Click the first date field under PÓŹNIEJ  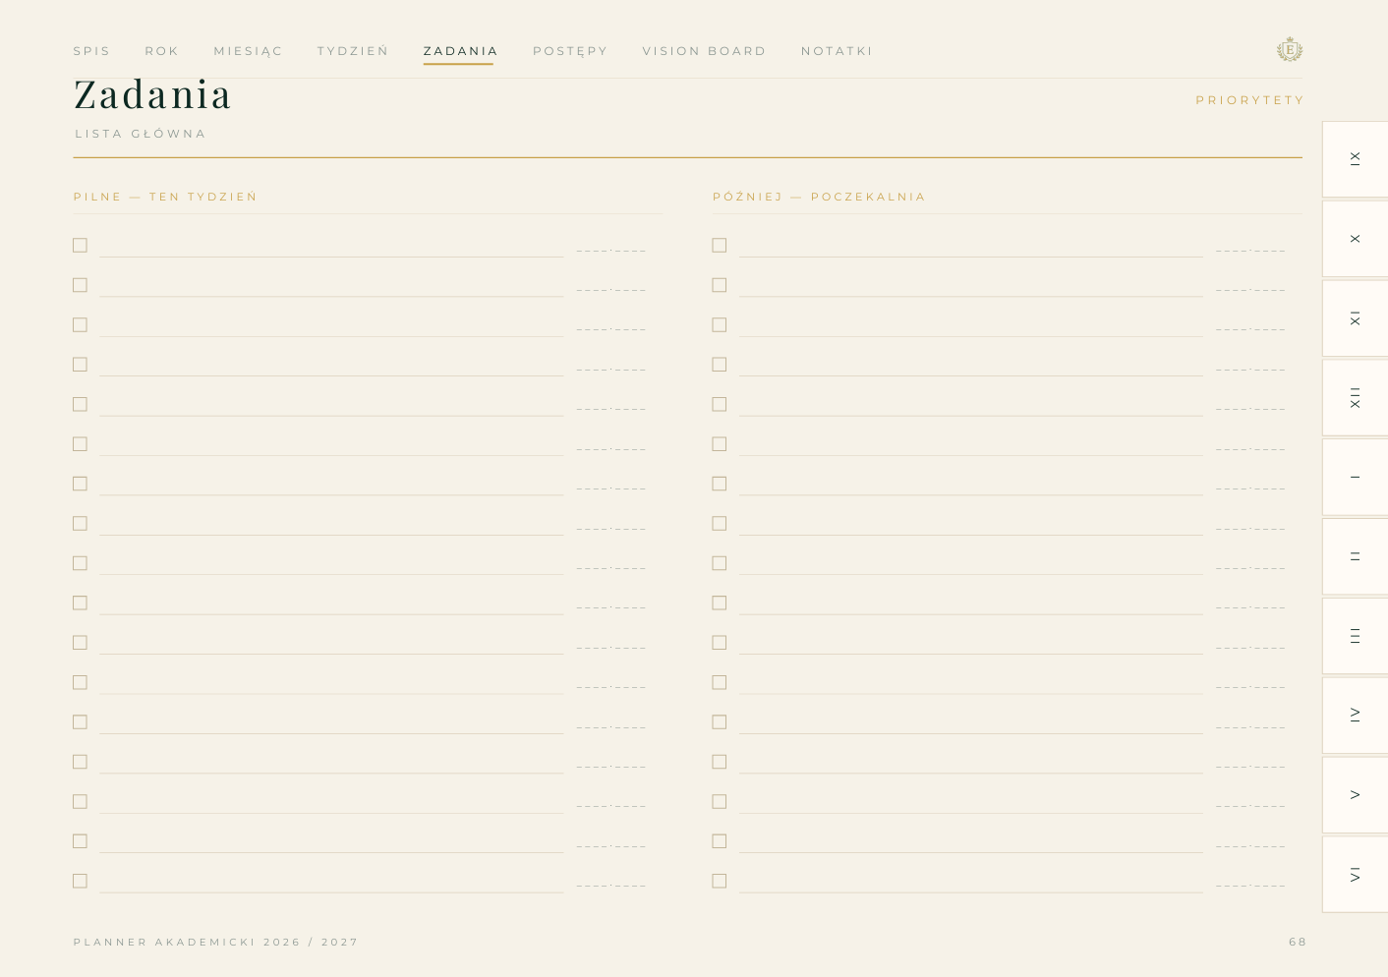coord(1250,250)
